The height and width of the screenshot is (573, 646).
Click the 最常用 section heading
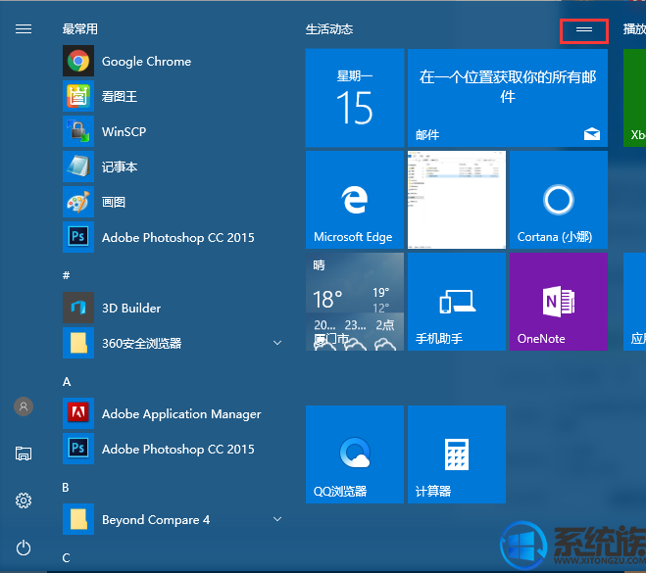point(80,28)
